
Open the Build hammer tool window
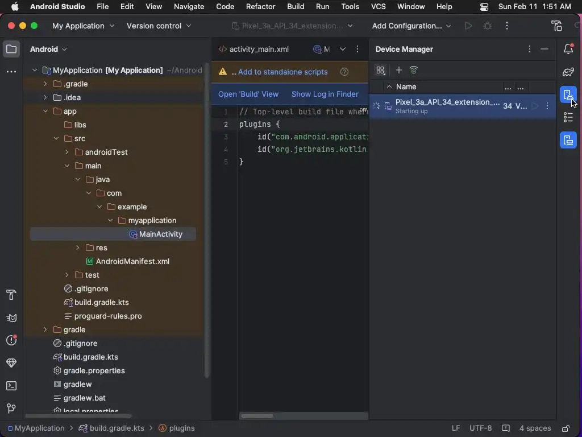point(11,295)
